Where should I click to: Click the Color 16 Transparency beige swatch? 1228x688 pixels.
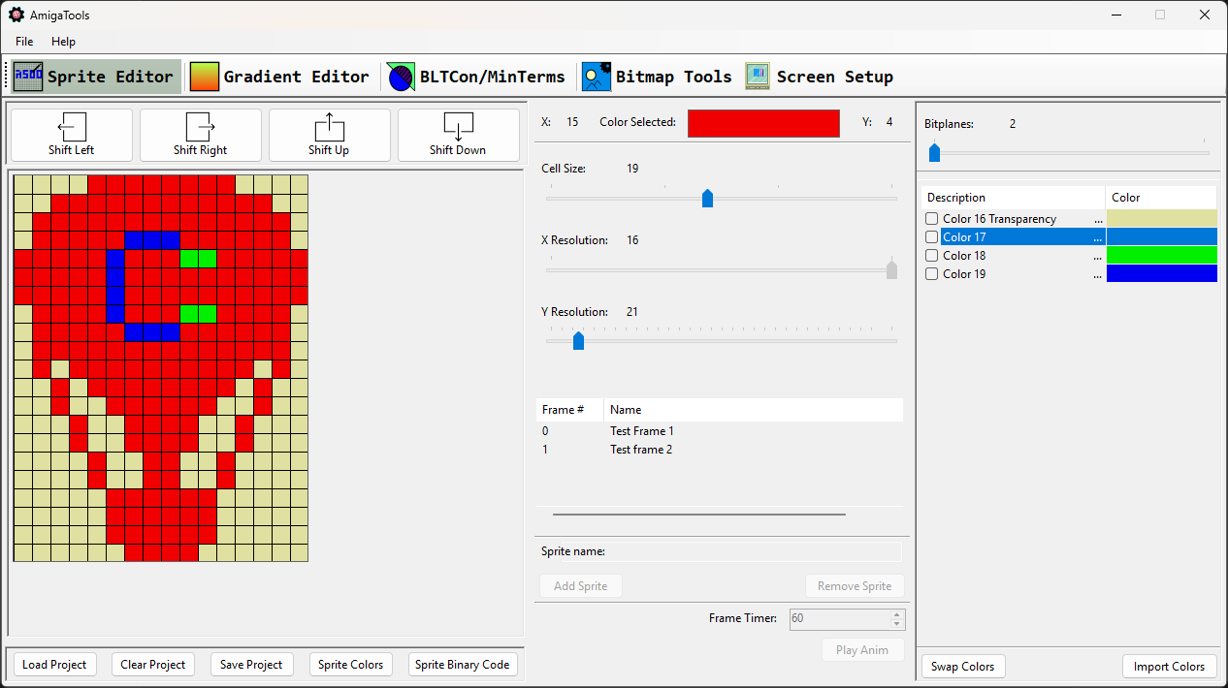(x=1162, y=219)
